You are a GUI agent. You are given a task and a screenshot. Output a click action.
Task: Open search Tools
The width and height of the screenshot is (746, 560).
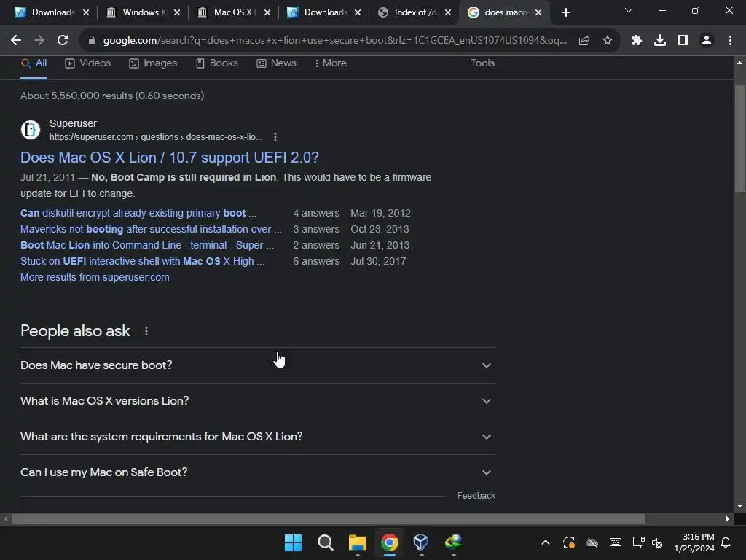[482, 63]
